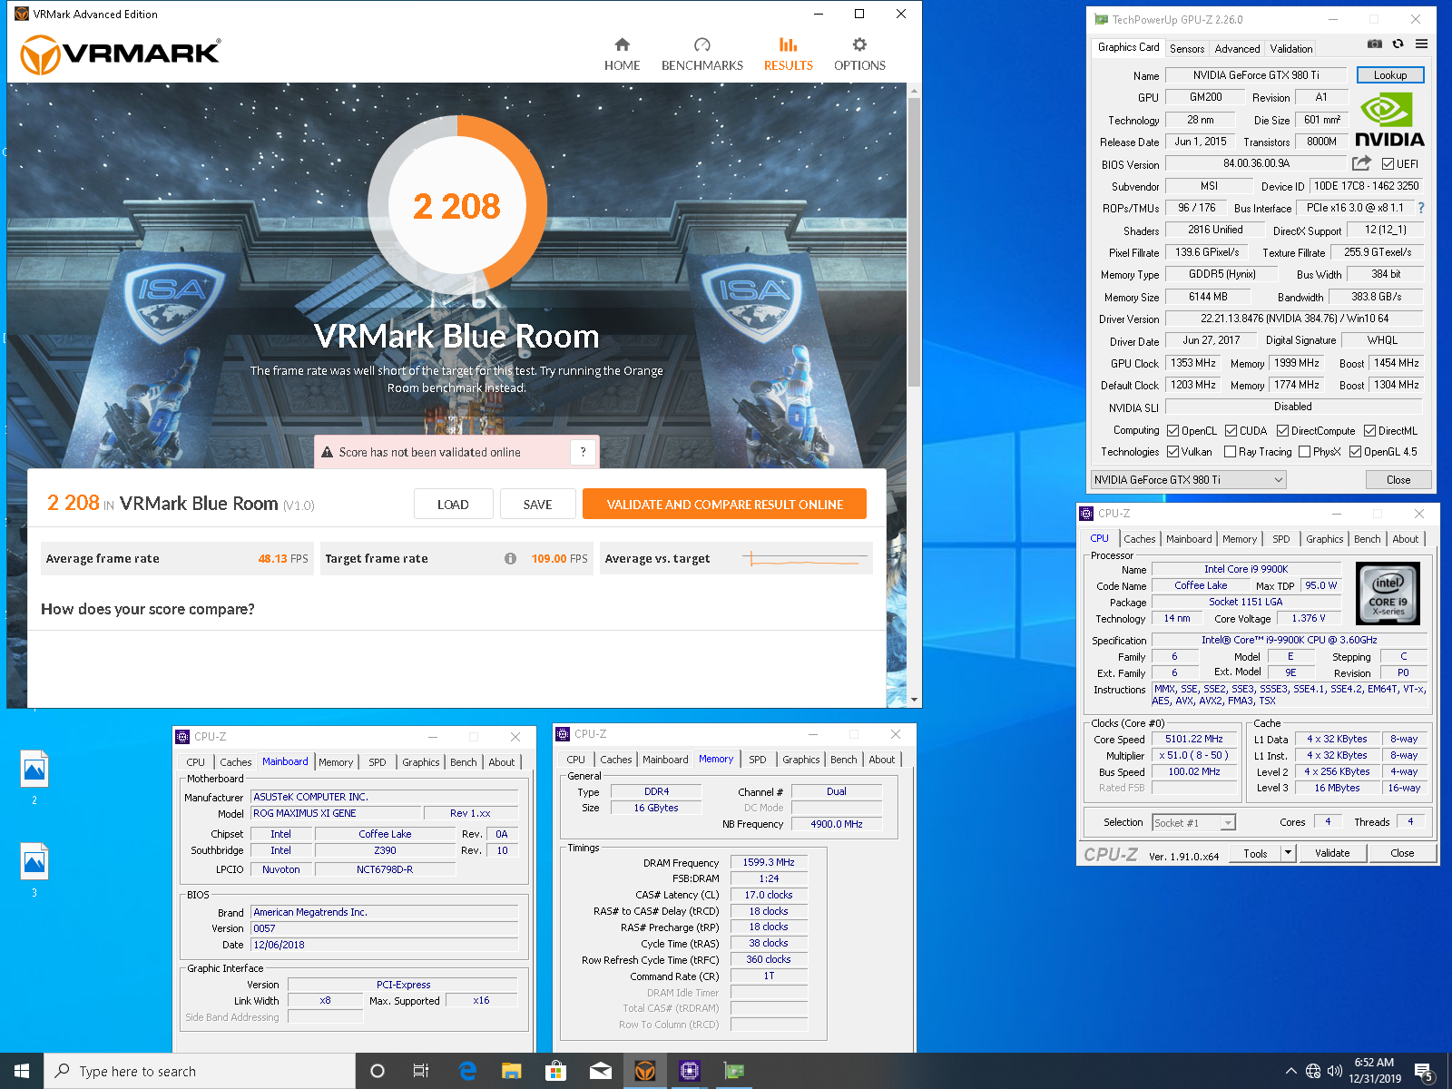Click question mark beside validation warning

pyautogui.click(x=583, y=452)
